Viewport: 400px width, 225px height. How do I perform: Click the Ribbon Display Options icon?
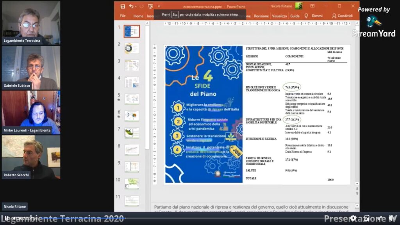pyautogui.click(x=312, y=6)
